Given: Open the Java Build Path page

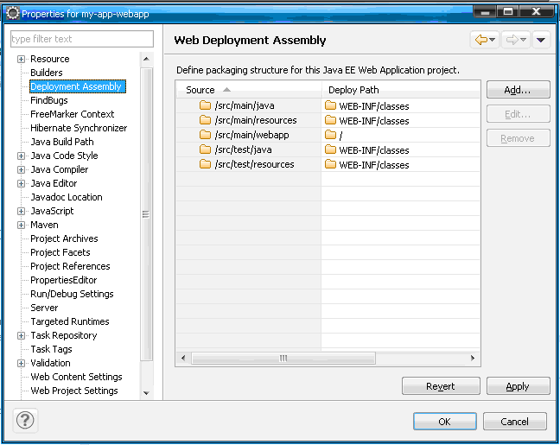Looking at the screenshot, I should tap(62, 142).
